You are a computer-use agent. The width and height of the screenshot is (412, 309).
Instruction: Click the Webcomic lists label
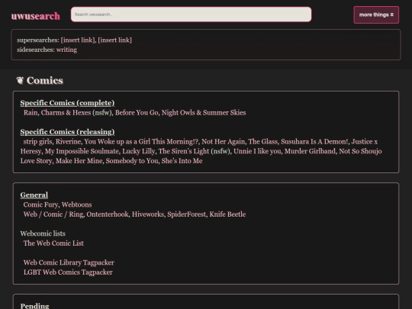[43, 233]
